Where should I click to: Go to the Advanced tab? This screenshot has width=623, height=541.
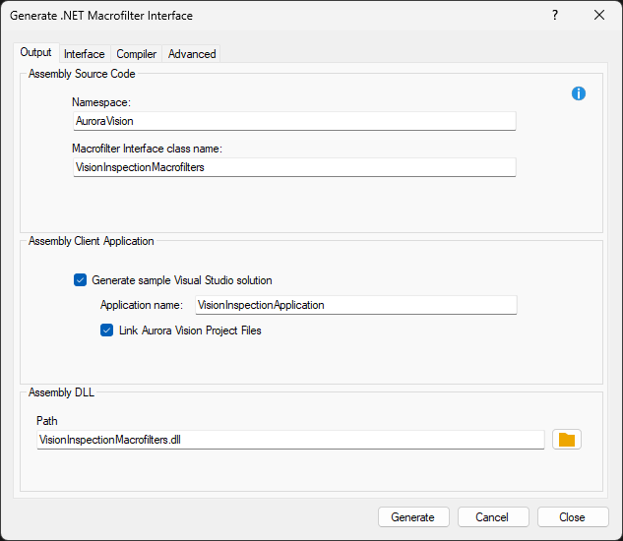pos(192,54)
